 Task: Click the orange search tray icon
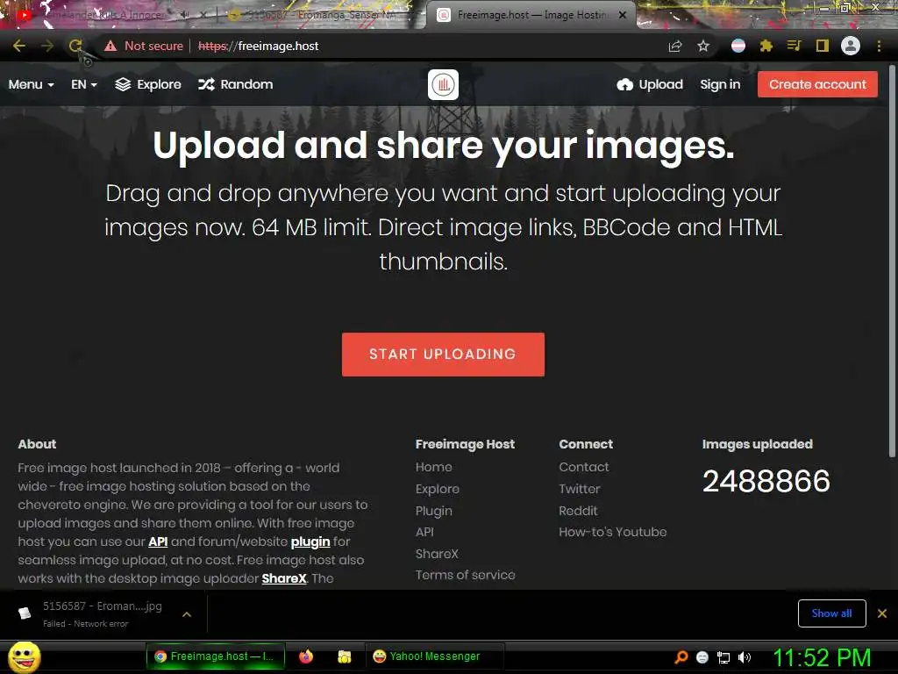pos(681,656)
